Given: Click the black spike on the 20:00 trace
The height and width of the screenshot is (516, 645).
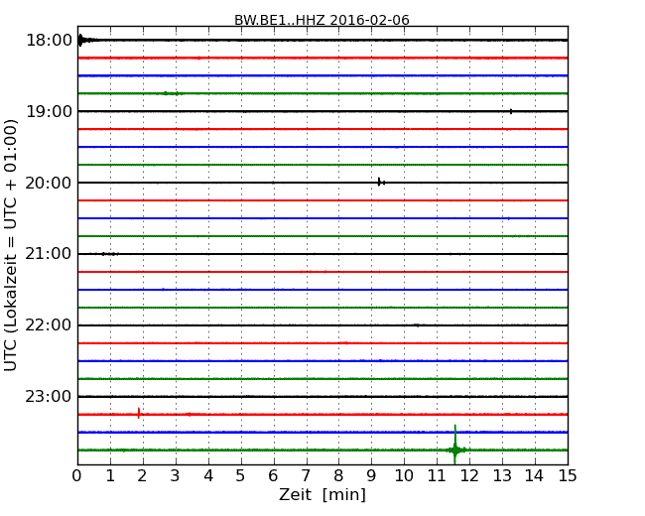Looking at the screenshot, I should 380,182.
